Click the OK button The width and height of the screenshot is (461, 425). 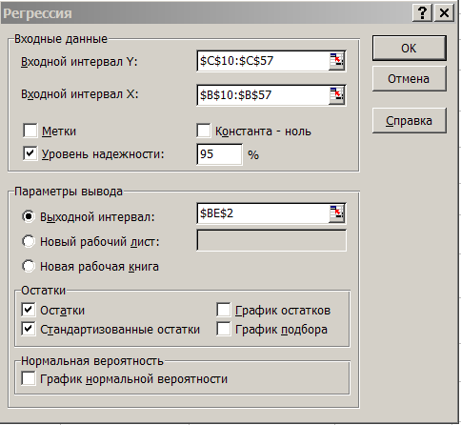[x=410, y=48]
